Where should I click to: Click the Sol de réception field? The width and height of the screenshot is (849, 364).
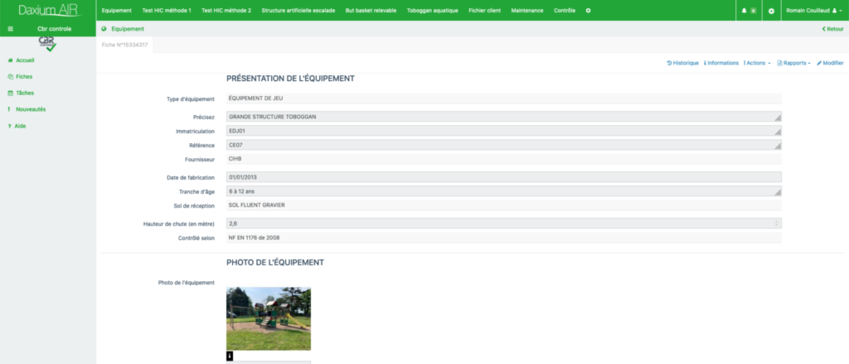[503, 205]
